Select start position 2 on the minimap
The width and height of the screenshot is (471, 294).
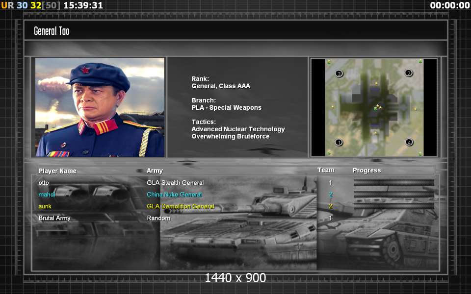pyautogui.click(x=409, y=73)
